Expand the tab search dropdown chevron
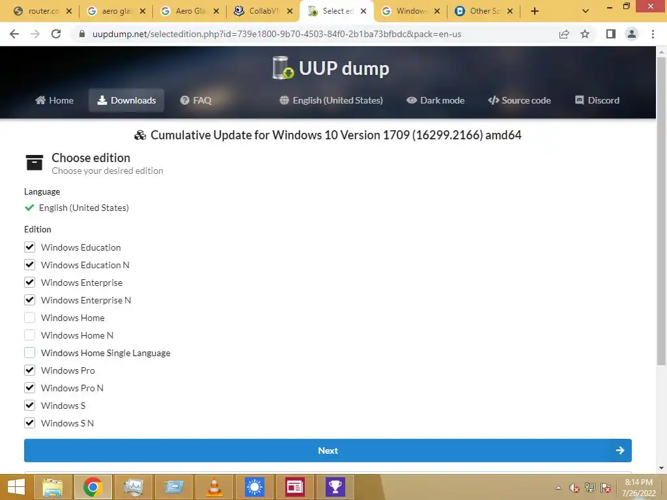 (586, 11)
